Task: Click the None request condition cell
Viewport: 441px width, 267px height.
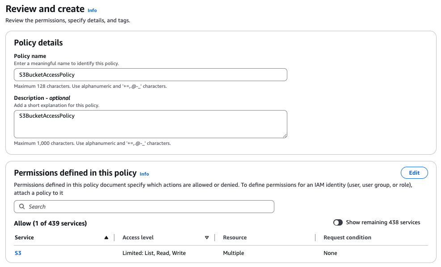Action: point(330,253)
